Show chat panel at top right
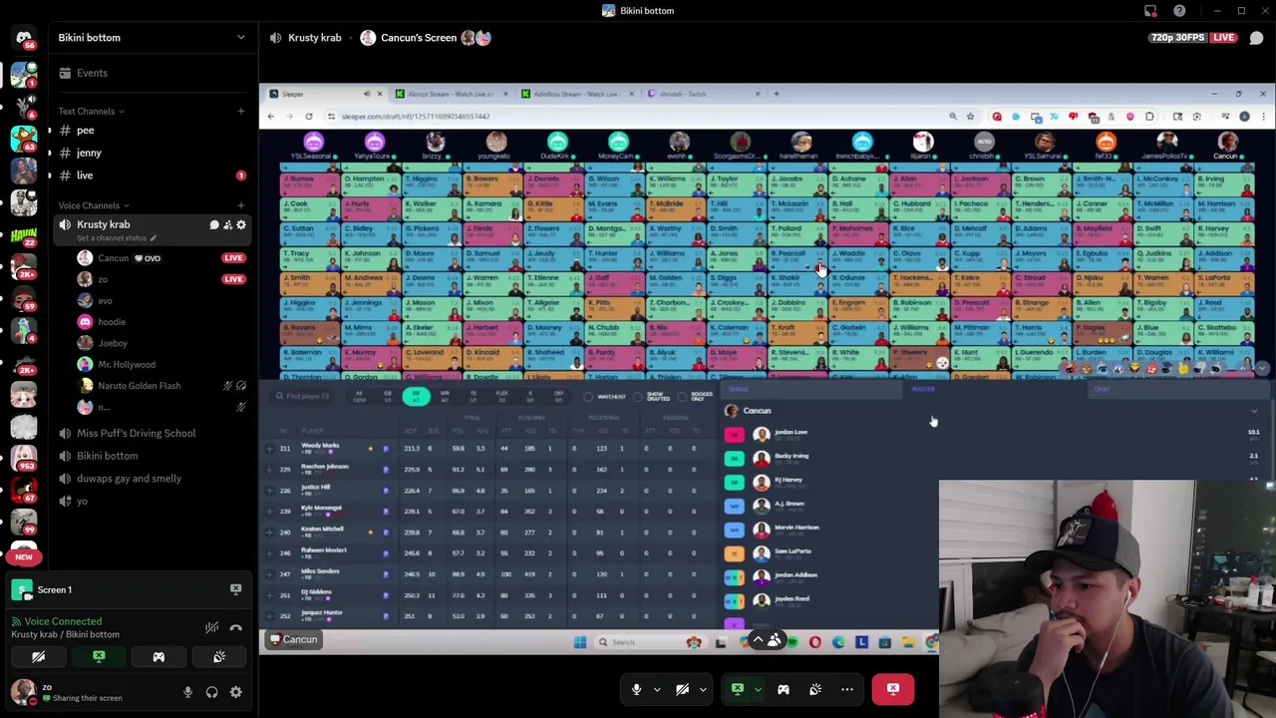Viewport: 1276px width, 718px height. (x=1256, y=38)
